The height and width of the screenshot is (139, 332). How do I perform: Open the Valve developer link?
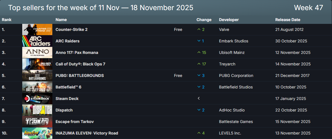coord(224,29)
